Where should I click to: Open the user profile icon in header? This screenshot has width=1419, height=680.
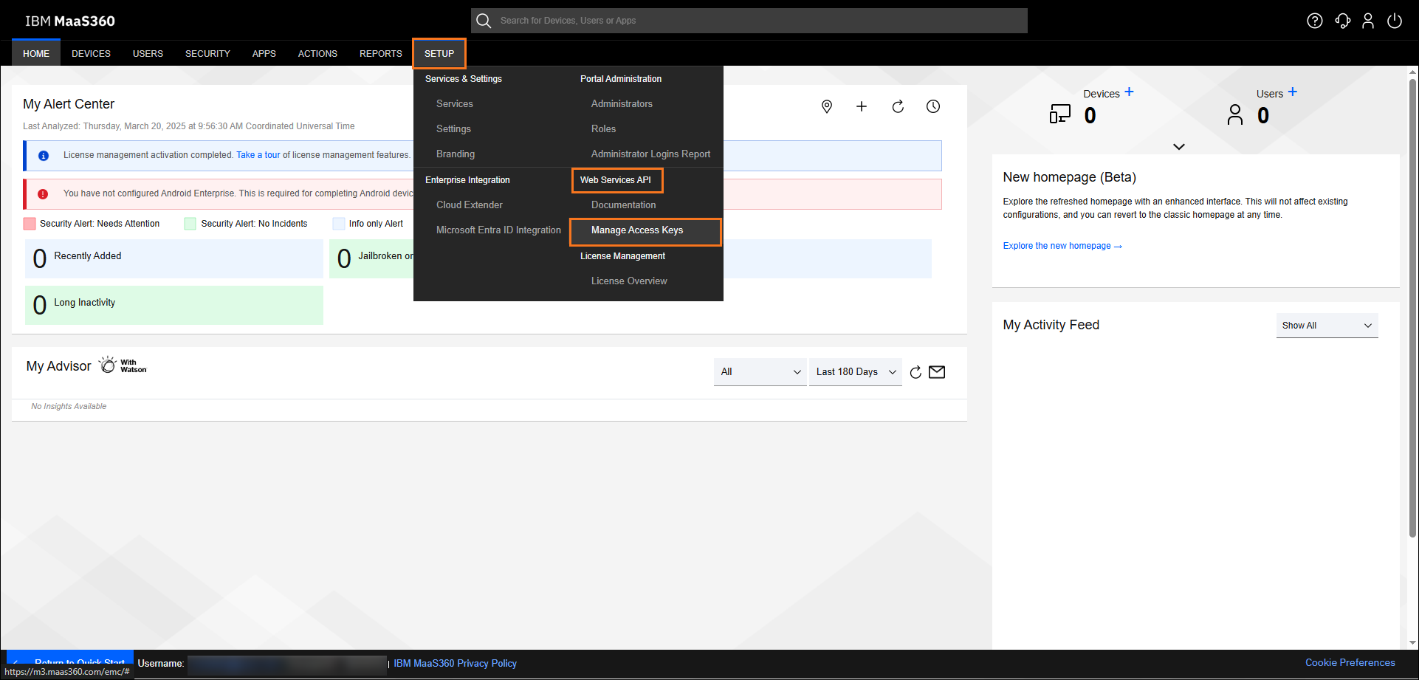(x=1368, y=21)
